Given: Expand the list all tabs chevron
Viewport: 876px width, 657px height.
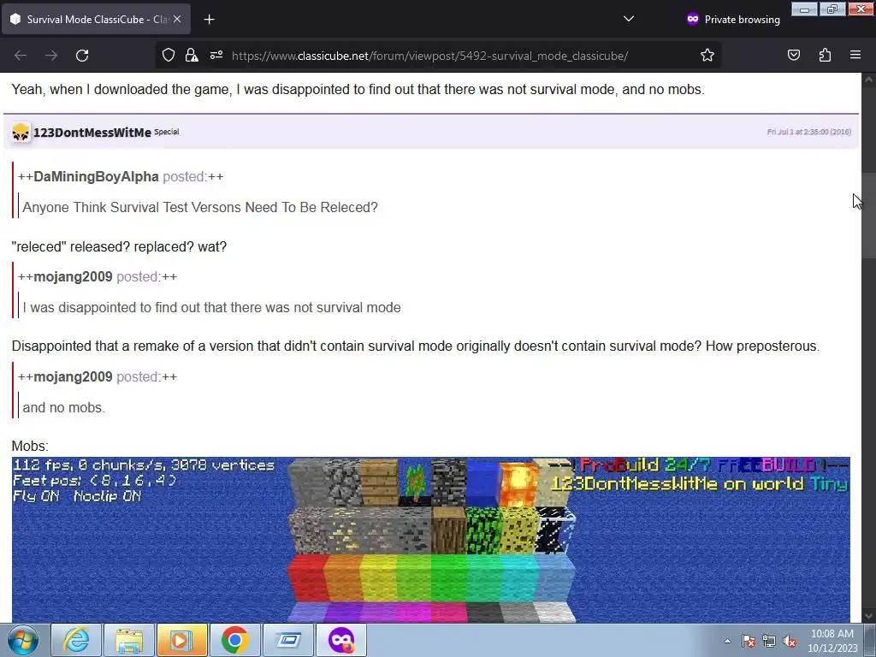Looking at the screenshot, I should (x=629, y=19).
